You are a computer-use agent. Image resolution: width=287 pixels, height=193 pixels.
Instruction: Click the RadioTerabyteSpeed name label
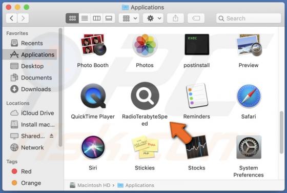[x=145, y=120]
